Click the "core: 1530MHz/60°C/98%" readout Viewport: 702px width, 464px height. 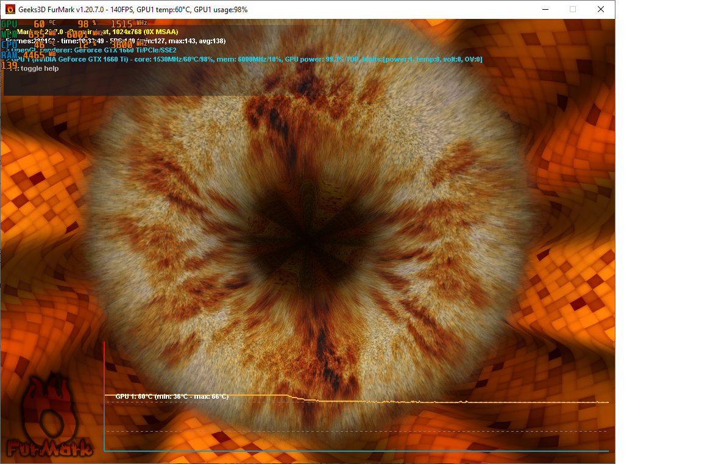[x=174, y=59]
